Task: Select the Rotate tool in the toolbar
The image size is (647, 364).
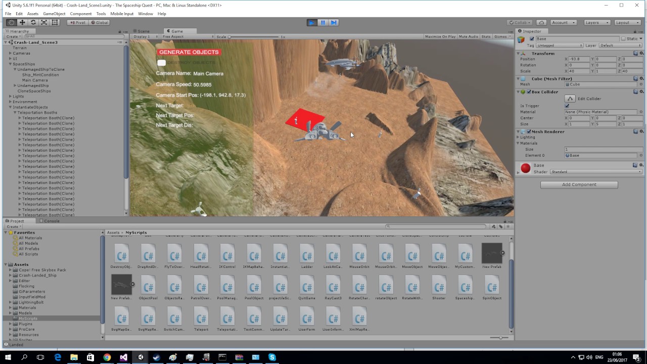Action: point(33,22)
